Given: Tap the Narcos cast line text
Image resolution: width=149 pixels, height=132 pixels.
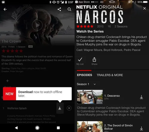Looking at the screenshot, I should tap(108, 50).
